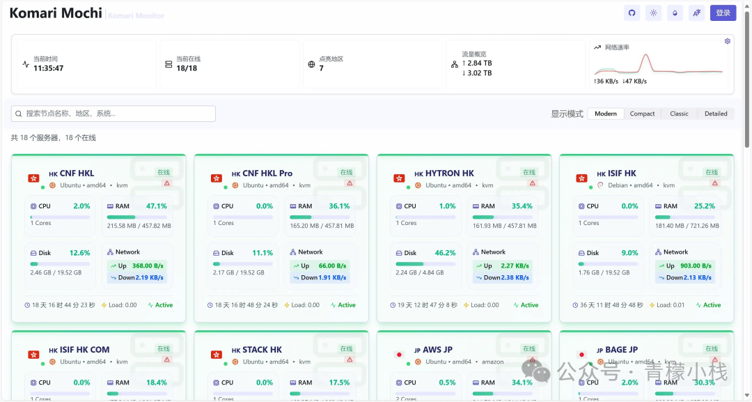Switch display mode to Modern
752x402 pixels.
point(606,114)
